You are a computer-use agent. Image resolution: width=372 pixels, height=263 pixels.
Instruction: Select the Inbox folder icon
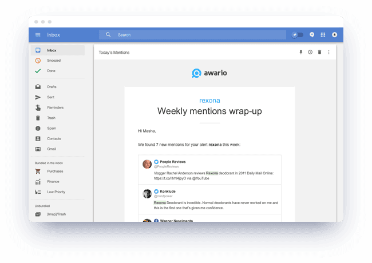pyautogui.click(x=38, y=50)
